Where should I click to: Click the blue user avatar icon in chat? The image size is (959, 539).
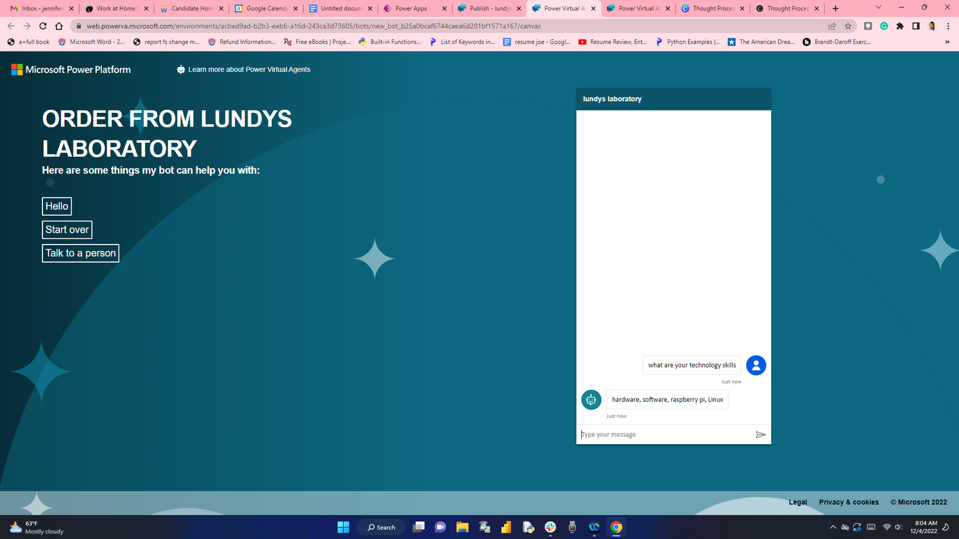[x=756, y=366]
